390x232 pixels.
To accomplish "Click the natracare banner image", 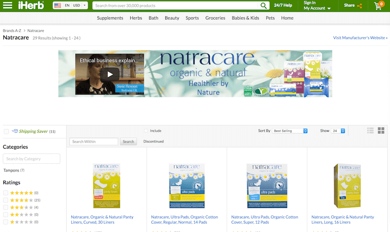I will (195, 74).
